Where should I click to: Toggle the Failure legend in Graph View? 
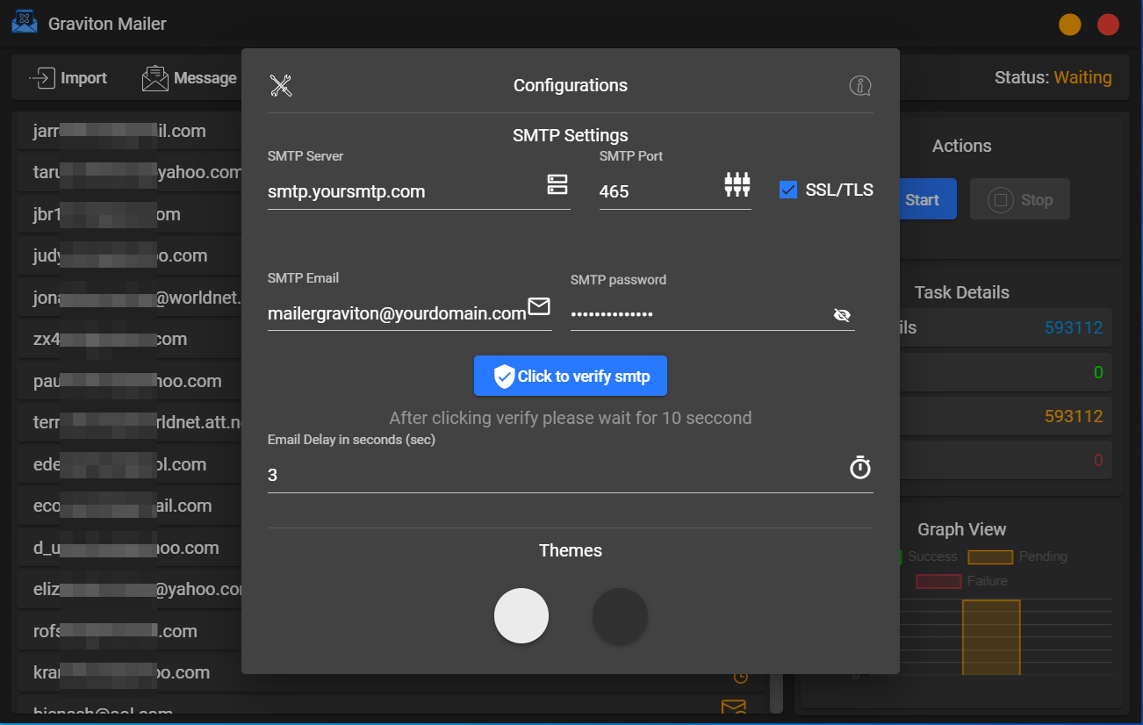point(961,581)
